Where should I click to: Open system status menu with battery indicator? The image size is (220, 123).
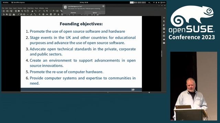(x=159, y=2)
